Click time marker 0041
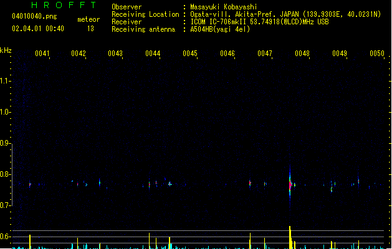This screenshot has height=249, width=392. click(42, 54)
